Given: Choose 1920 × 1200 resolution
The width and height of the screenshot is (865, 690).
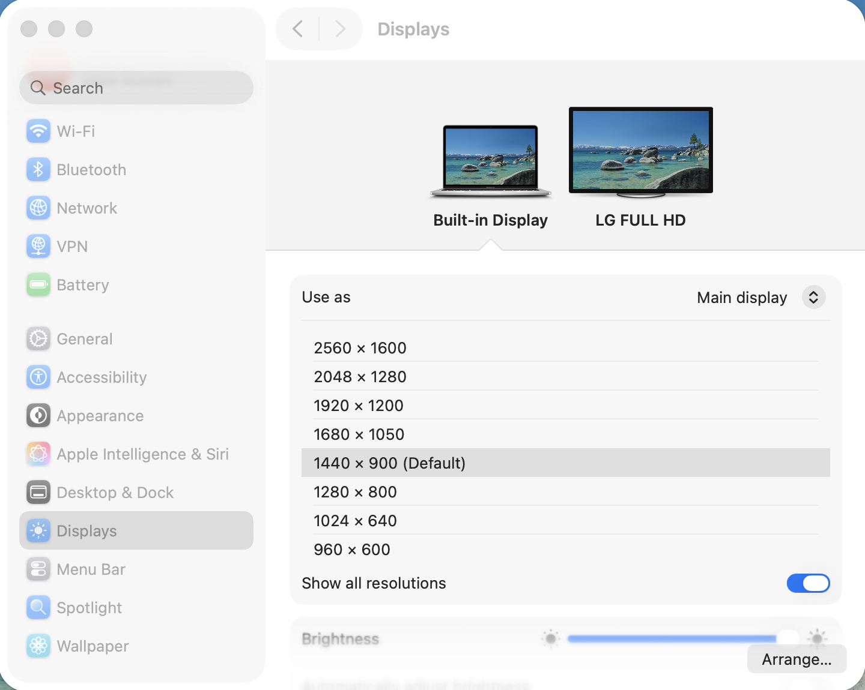Looking at the screenshot, I should tap(566, 406).
